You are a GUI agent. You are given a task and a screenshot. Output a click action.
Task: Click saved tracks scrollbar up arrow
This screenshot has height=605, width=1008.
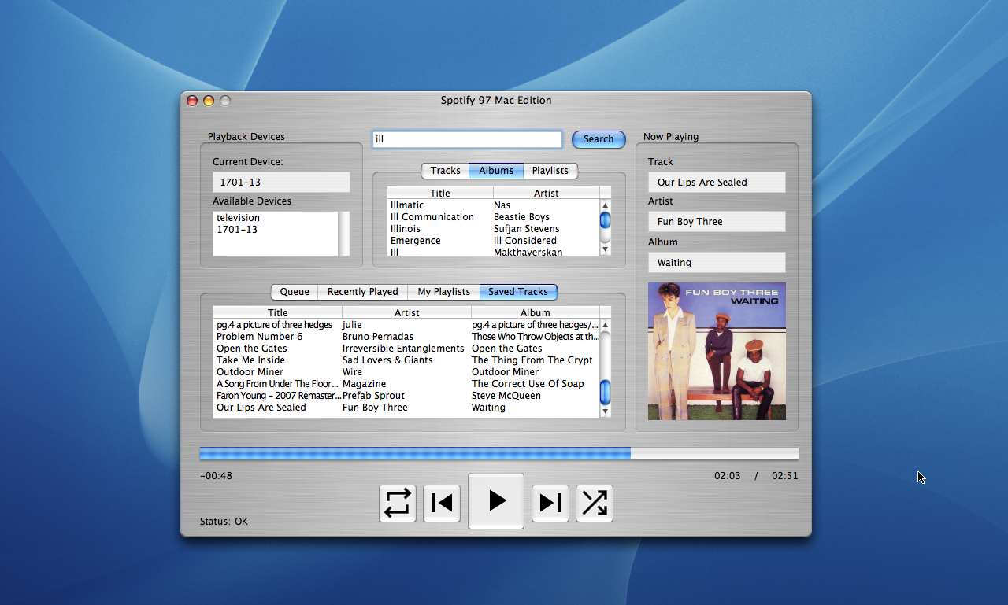(606, 324)
